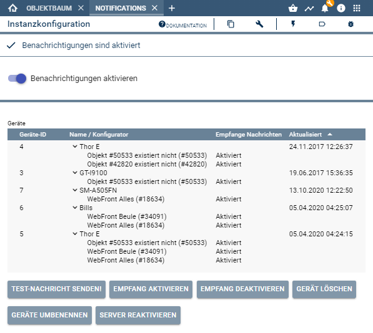373x333 pixels.
Task: Click the GERÄT LÖSCHEN button
Action: point(324,289)
